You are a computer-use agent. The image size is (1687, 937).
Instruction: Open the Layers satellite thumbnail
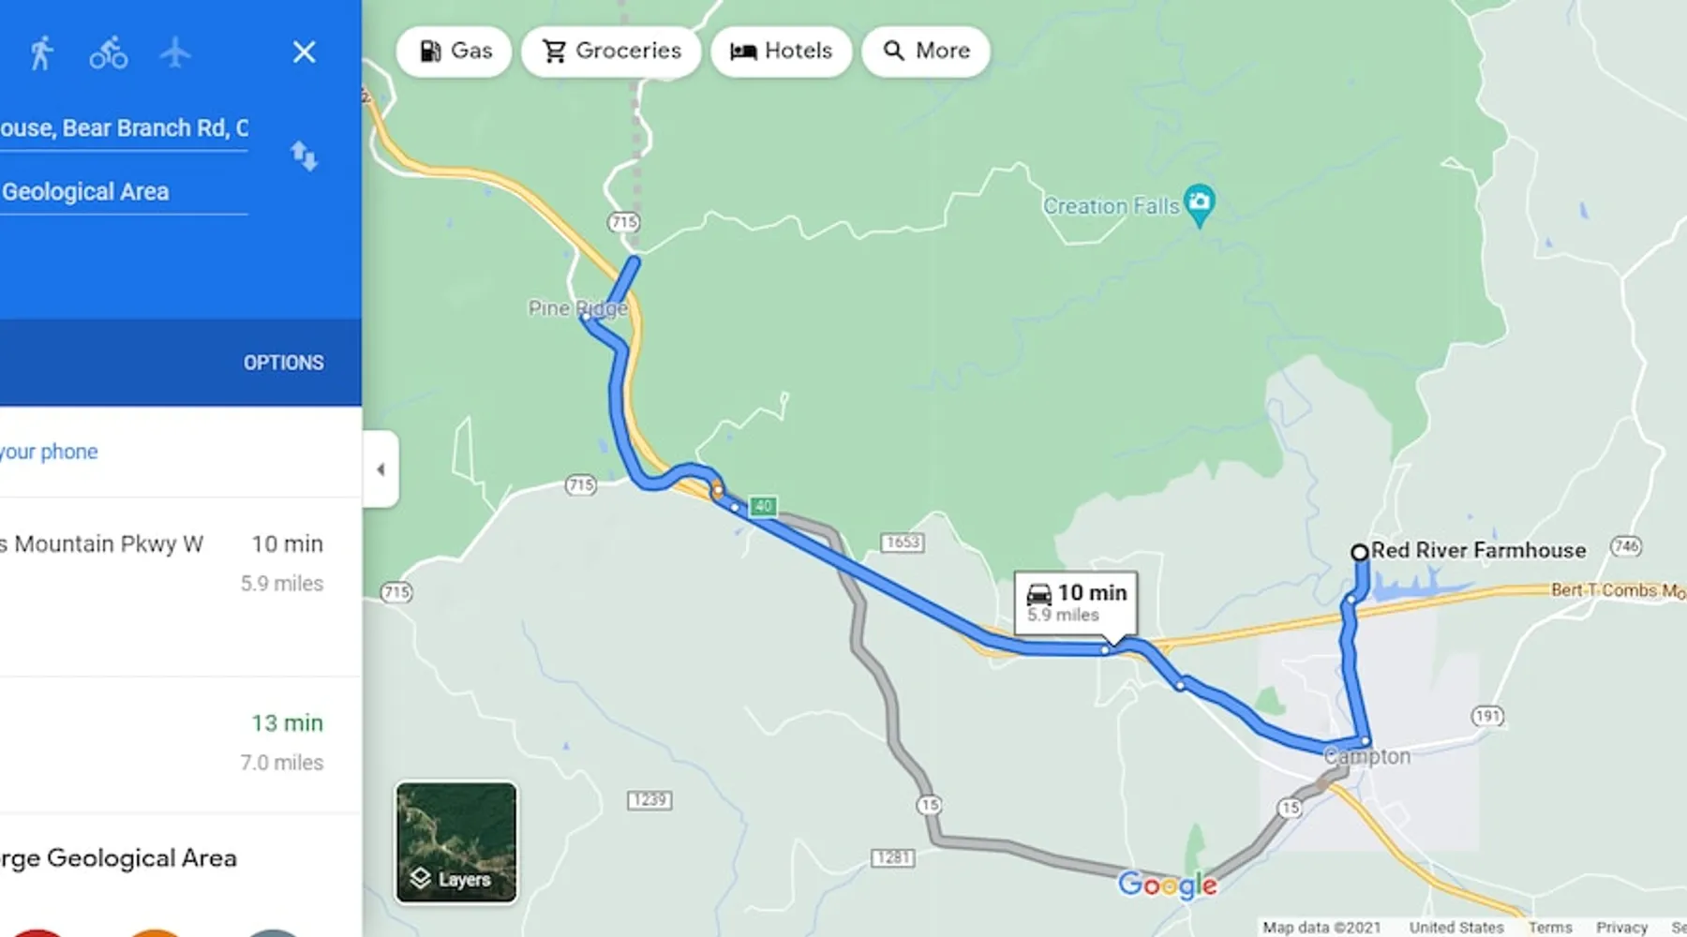pos(456,842)
